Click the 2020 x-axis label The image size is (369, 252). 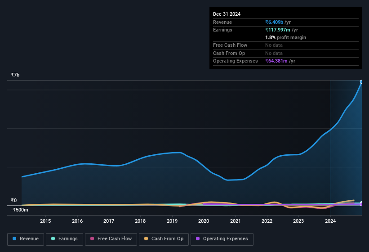(204, 221)
